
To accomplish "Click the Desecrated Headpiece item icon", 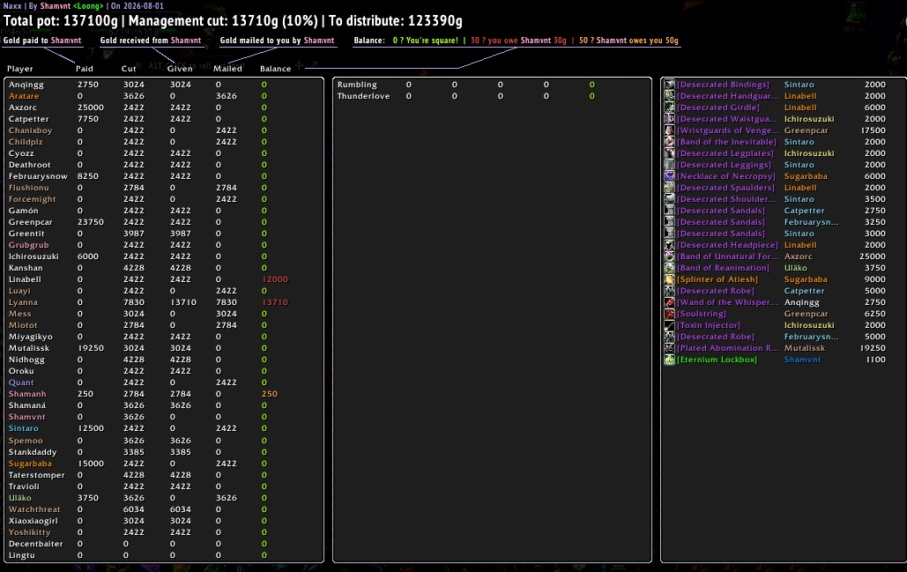I will [669, 245].
